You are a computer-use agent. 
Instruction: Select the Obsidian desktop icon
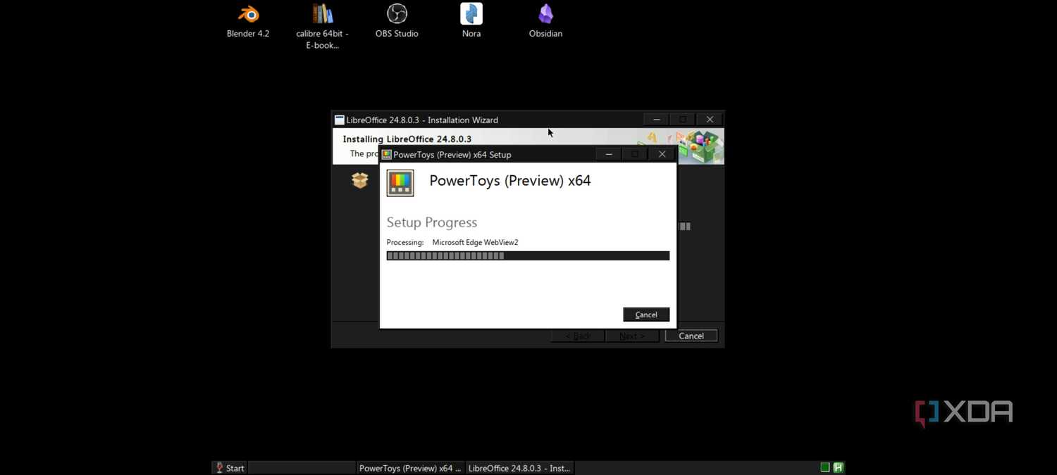tap(545, 21)
